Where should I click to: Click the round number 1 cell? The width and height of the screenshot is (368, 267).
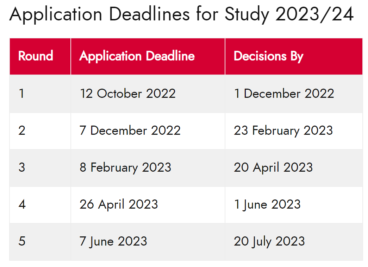click(40, 94)
